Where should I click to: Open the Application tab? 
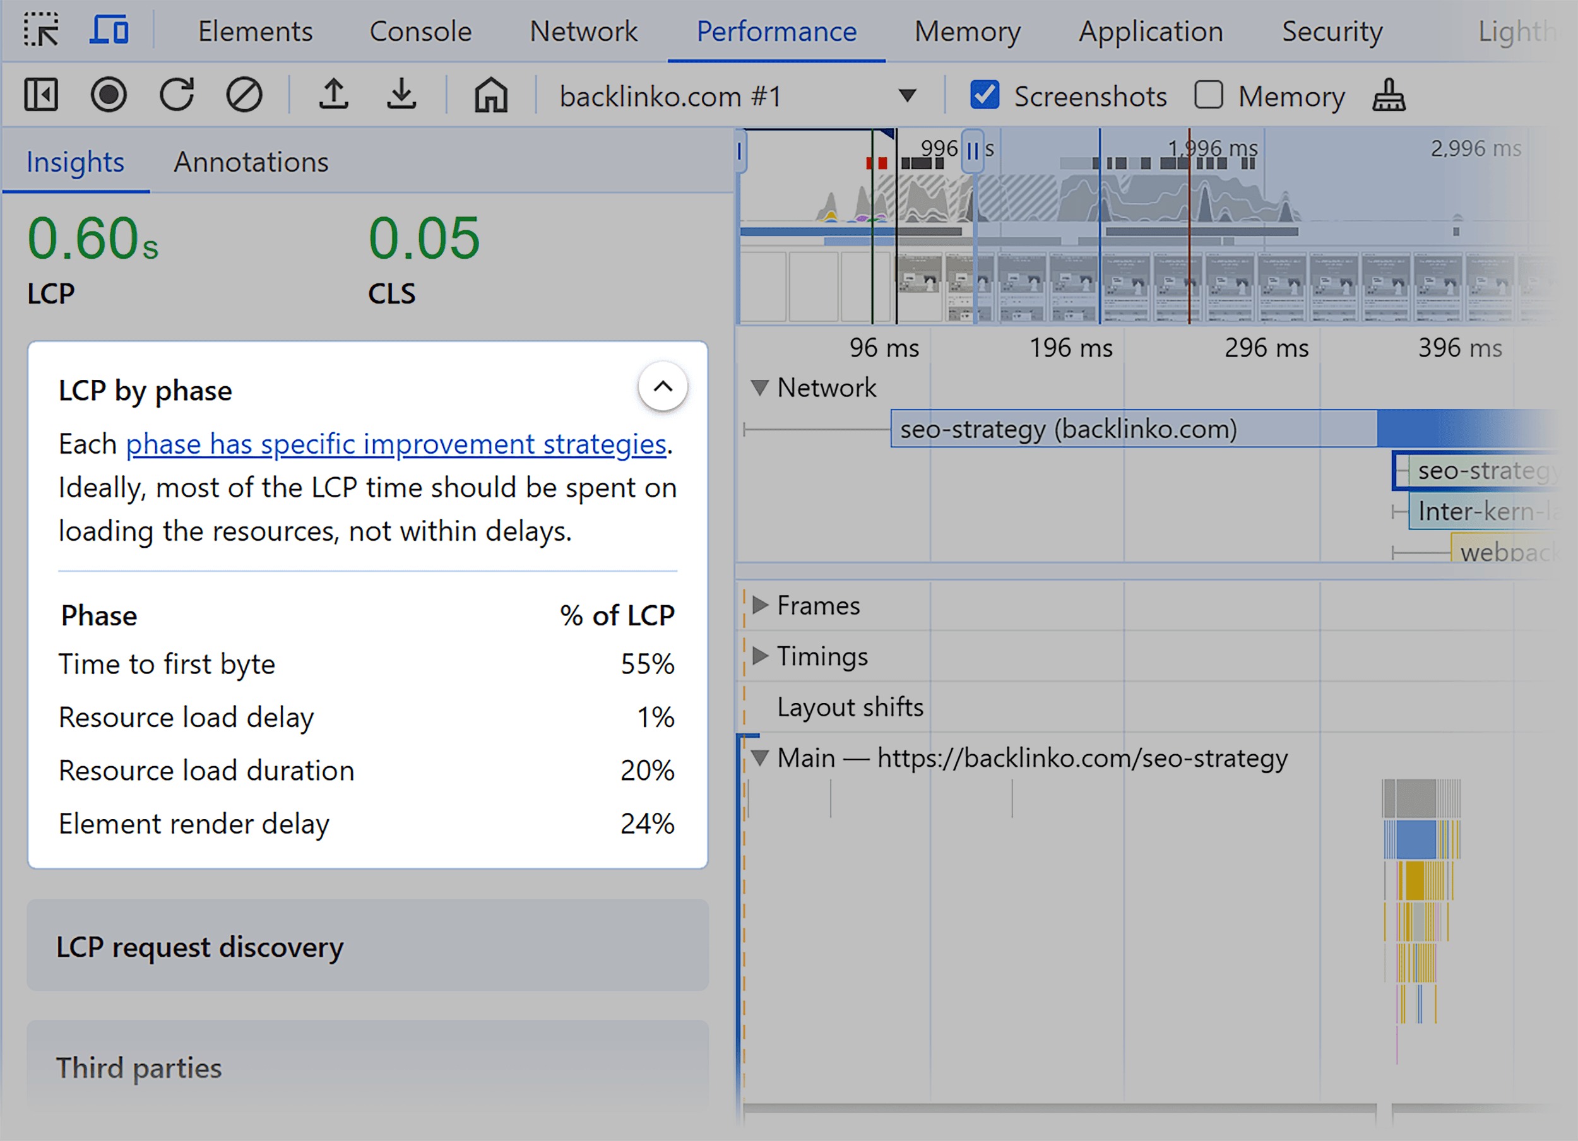pyautogui.click(x=1151, y=32)
